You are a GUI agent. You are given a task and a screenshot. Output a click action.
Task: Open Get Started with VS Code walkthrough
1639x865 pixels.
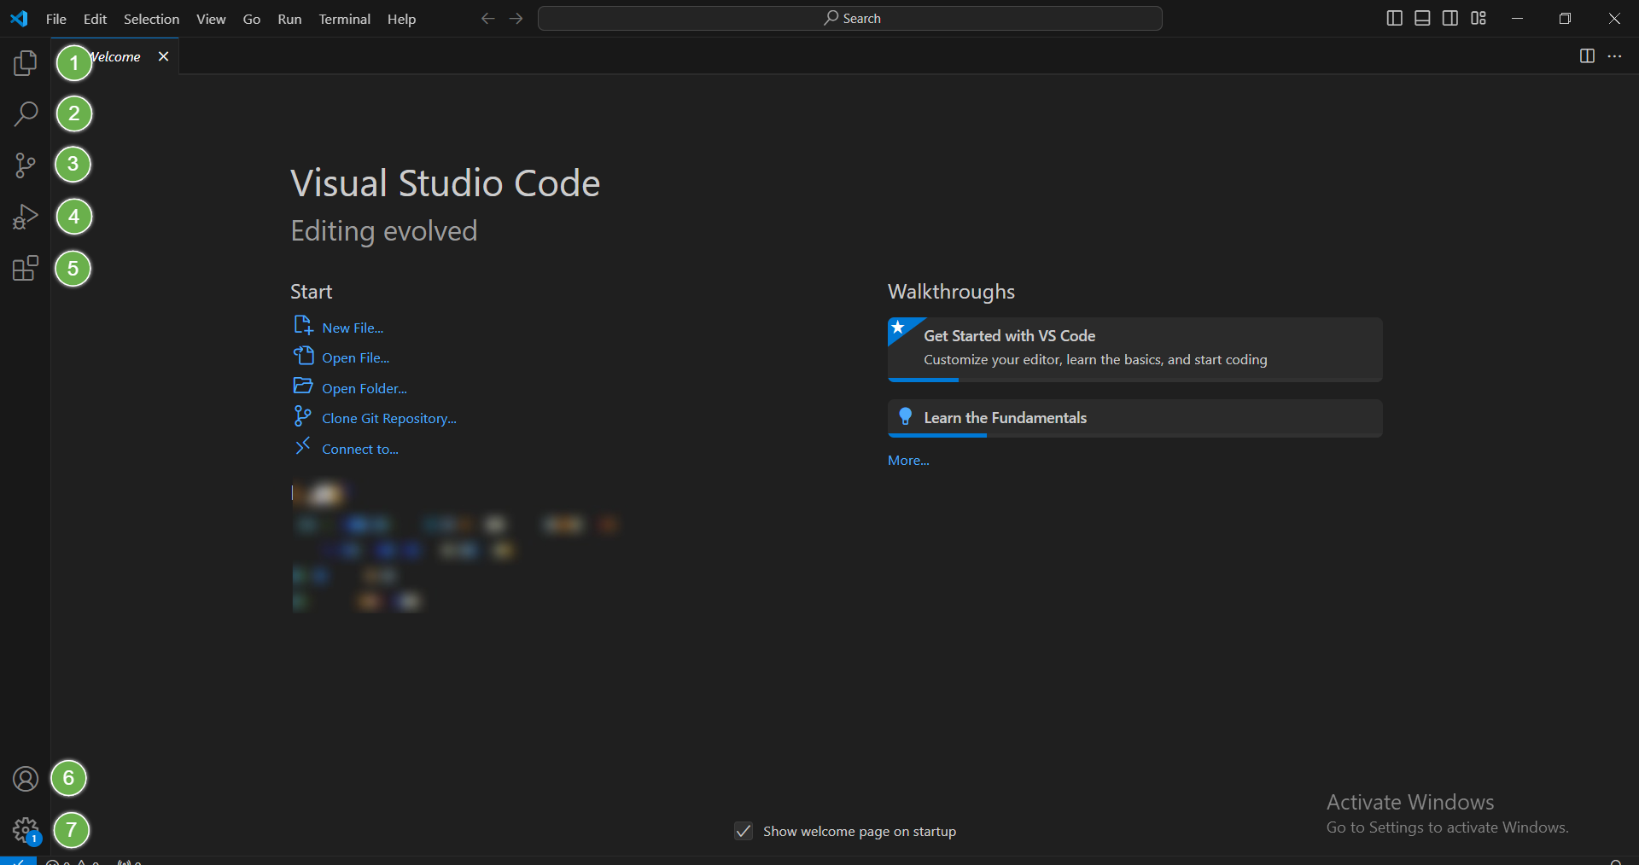pyautogui.click(x=1134, y=349)
